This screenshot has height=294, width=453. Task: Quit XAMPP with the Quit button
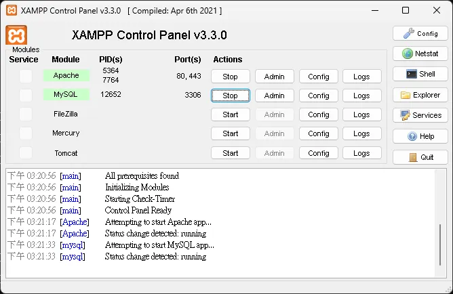(x=420, y=157)
